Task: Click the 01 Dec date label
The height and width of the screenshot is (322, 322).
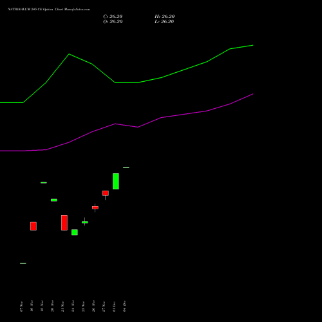Action: click(x=114, y=307)
